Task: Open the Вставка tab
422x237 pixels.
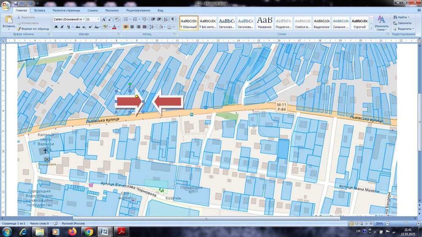Action: (x=40, y=10)
